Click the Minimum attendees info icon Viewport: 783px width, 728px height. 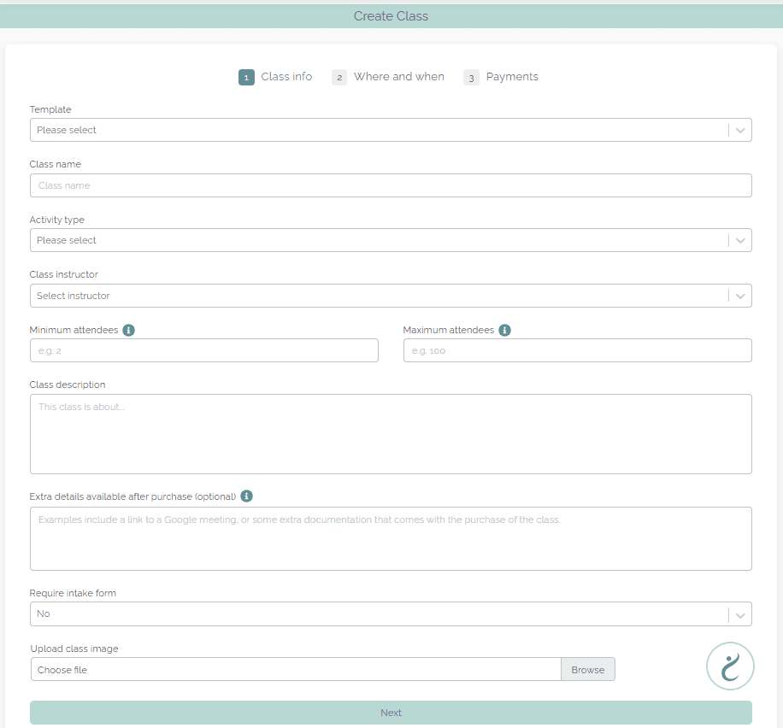pyautogui.click(x=129, y=330)
